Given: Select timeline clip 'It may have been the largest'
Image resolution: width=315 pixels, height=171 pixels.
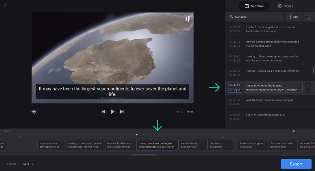Looking at the screenshot, I should click(x=157, y=145).
